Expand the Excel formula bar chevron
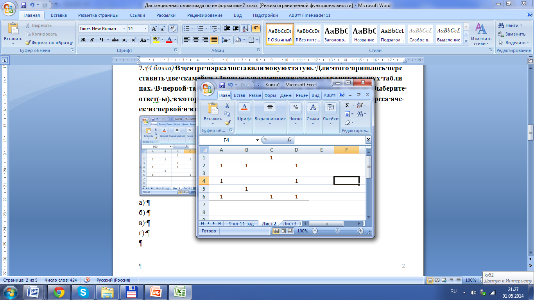Viewport: 534px width, 300px height. (x=368, y=140)
